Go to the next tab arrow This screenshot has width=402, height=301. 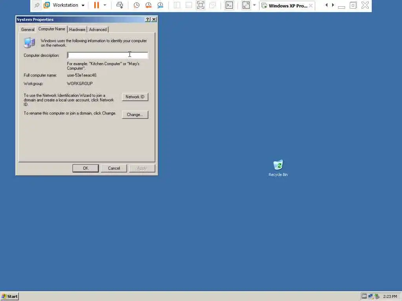coord(333,5)
